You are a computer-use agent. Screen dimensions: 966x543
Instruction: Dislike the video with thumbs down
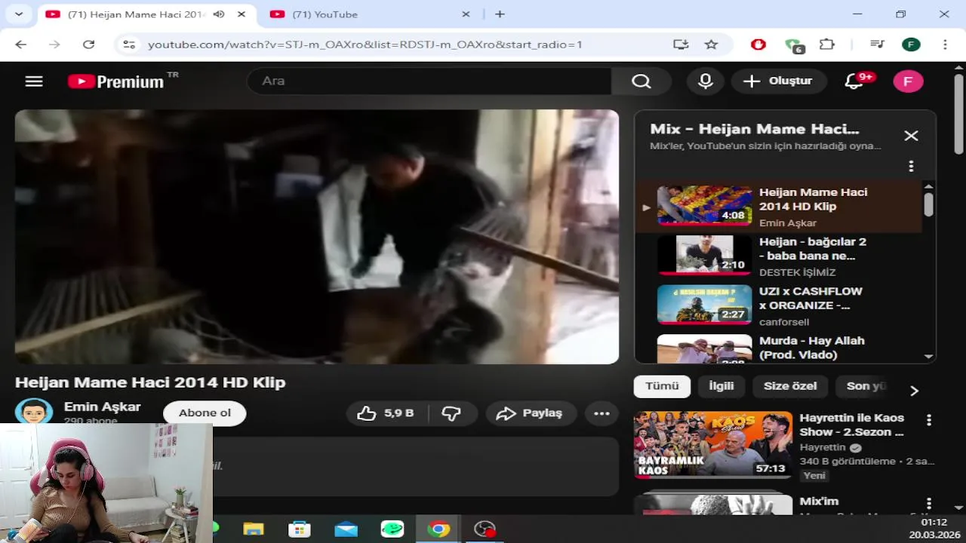coord(452,413)
